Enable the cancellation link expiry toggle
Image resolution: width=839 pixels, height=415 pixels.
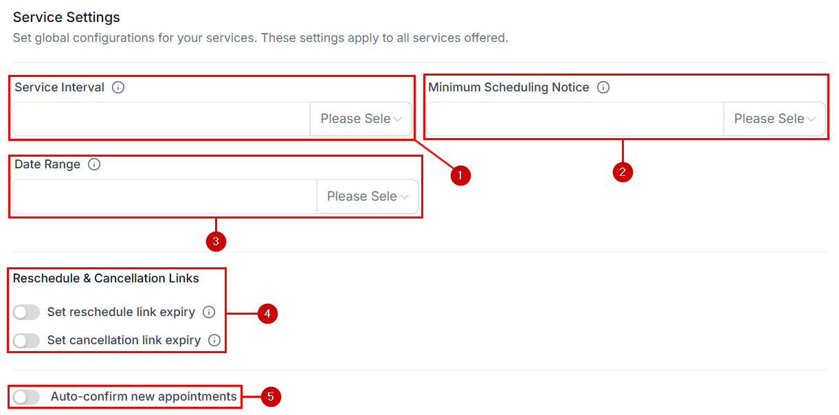[x=26, y=340]
